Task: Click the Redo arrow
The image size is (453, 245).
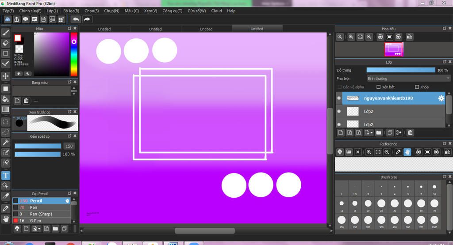Action: click(x=87, y=19)
